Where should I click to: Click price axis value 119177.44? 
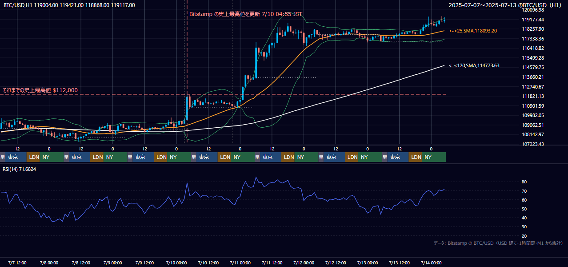point(533,20)
